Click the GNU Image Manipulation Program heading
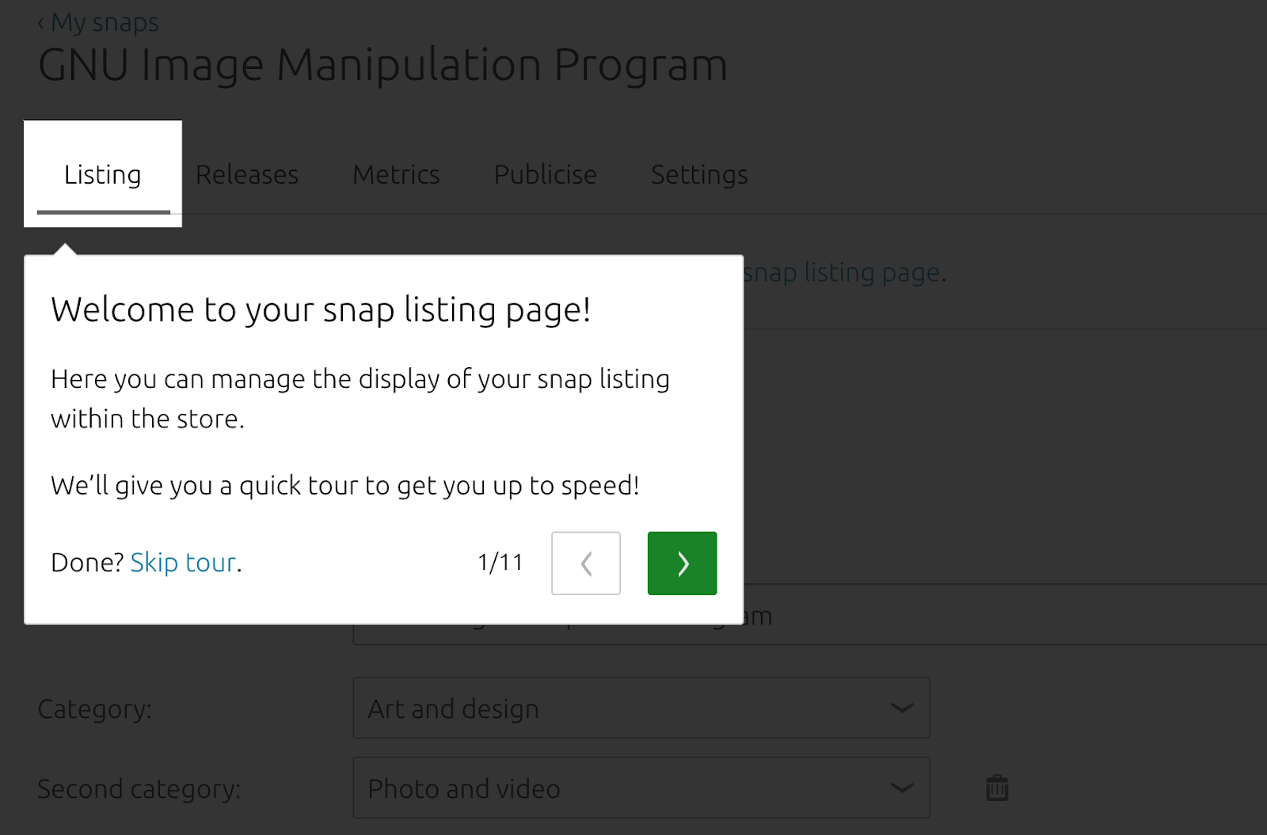This screenshot has width=1267, height=835. [x=382, y=65]
